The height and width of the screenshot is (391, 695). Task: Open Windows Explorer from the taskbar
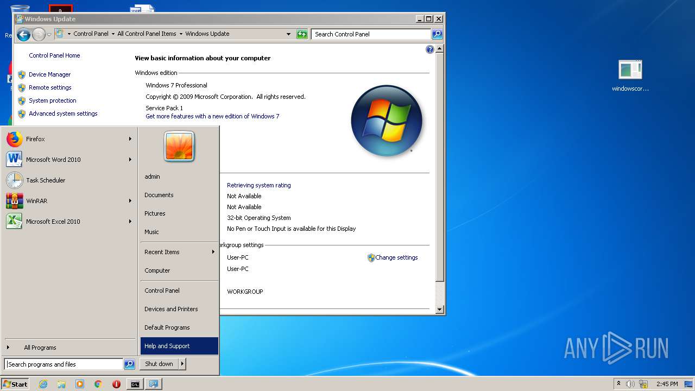click(x=61, y=384)
